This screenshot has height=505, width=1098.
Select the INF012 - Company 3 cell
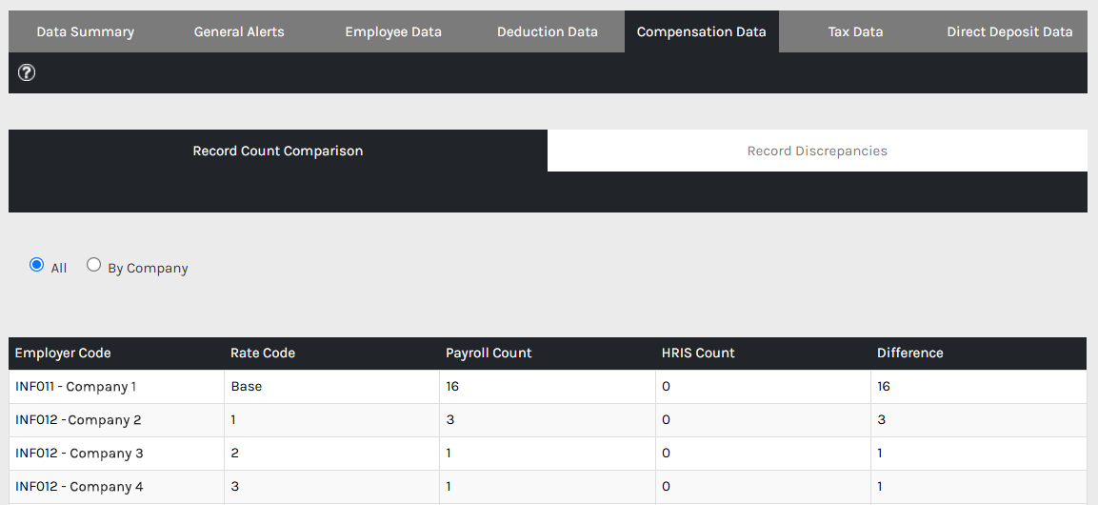click(x=116, y=454)
